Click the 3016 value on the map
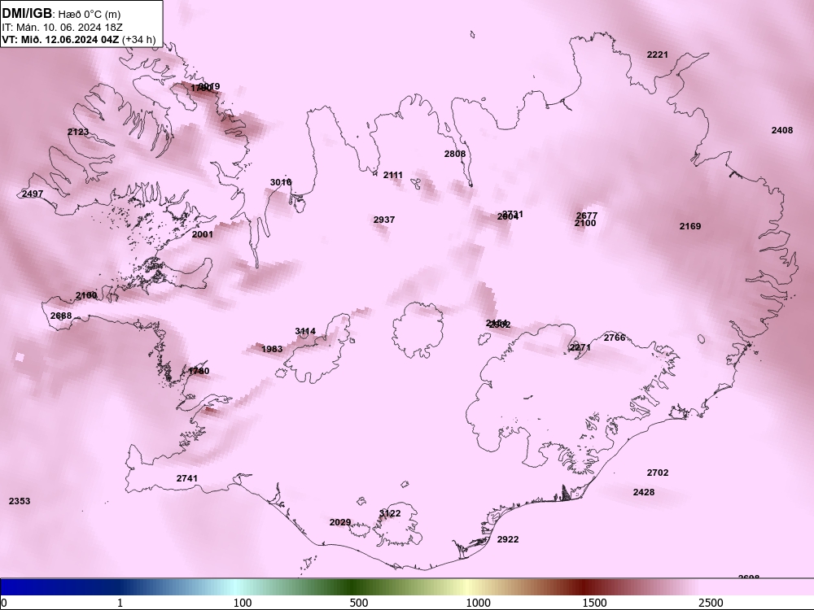 click(x=280, y=182)
